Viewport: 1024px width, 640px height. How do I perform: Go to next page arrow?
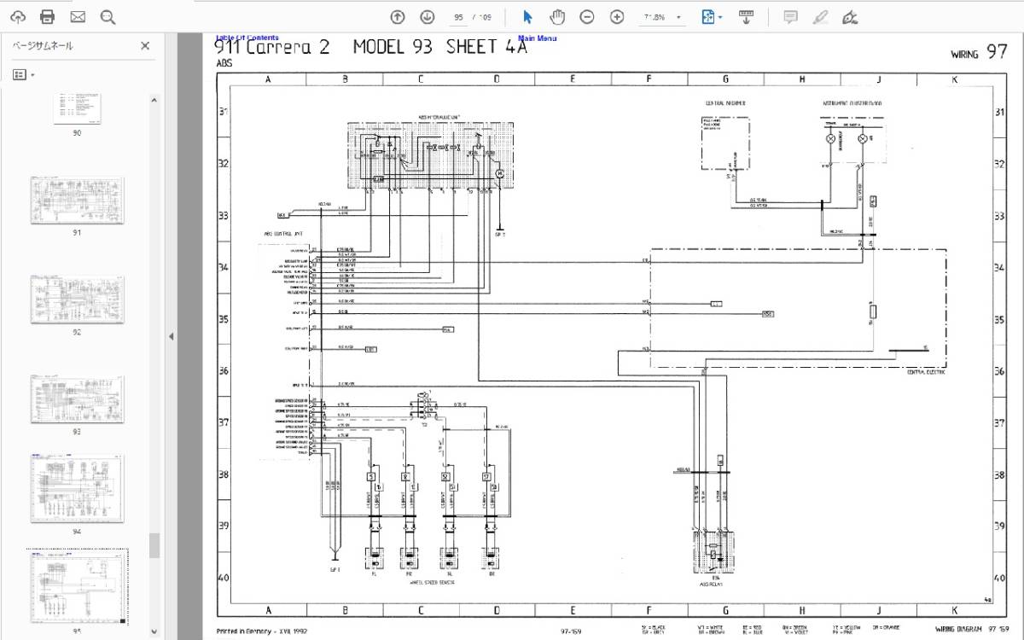[x=428, y=17]
